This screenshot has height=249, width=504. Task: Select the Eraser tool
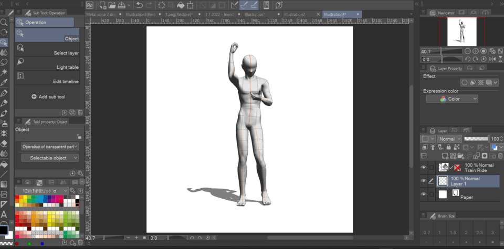[4, 144]
